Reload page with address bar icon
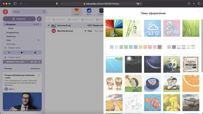The image size is (203, 114). (x=141, y=4)
